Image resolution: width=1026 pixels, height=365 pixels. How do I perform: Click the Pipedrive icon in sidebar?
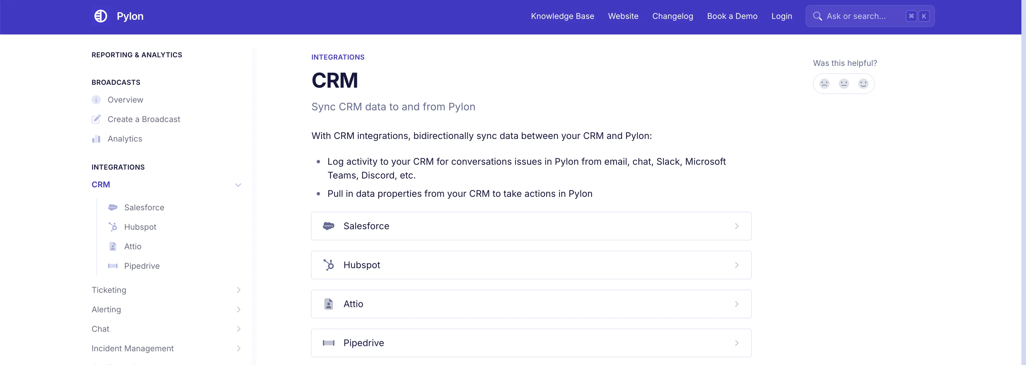[113, 266]
